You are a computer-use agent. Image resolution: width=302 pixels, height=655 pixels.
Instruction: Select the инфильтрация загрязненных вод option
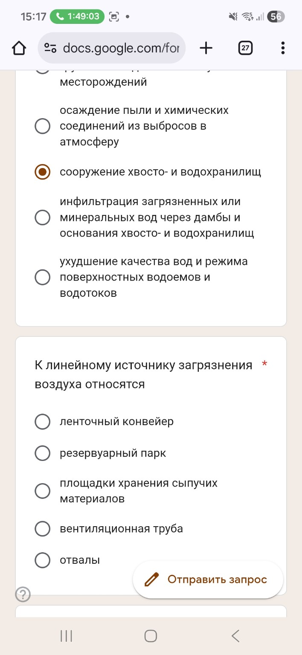[42, 217]
